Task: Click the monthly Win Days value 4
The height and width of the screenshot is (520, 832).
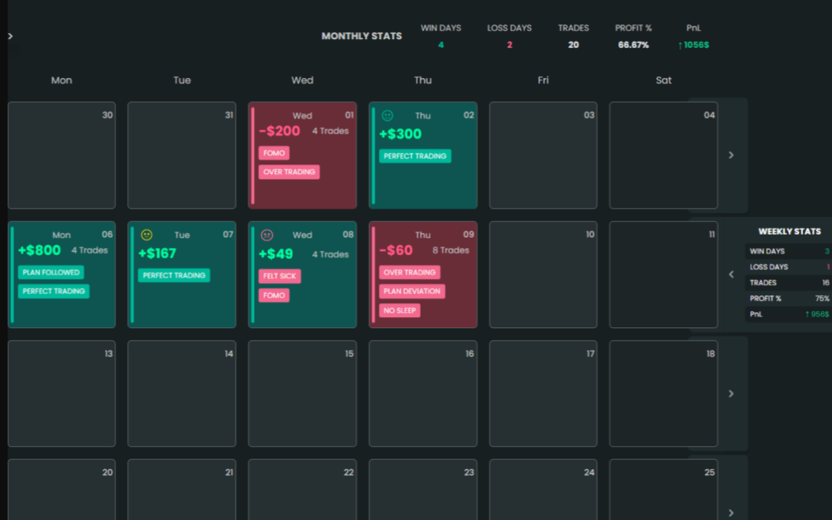Action: coord(441,45)
